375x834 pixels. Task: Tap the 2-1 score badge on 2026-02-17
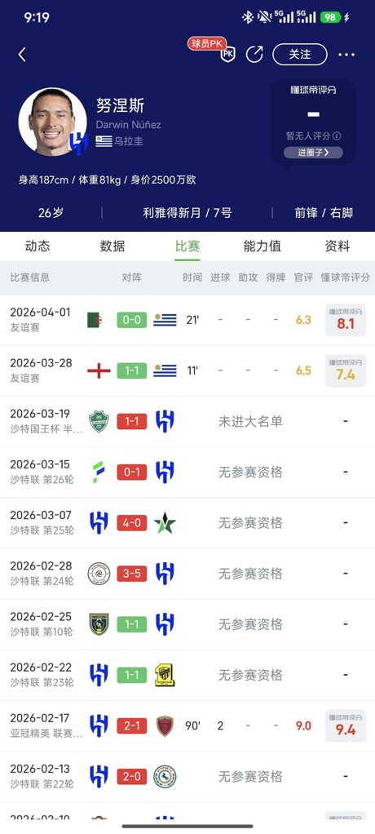pyautogui.click(x=132, y=726)
